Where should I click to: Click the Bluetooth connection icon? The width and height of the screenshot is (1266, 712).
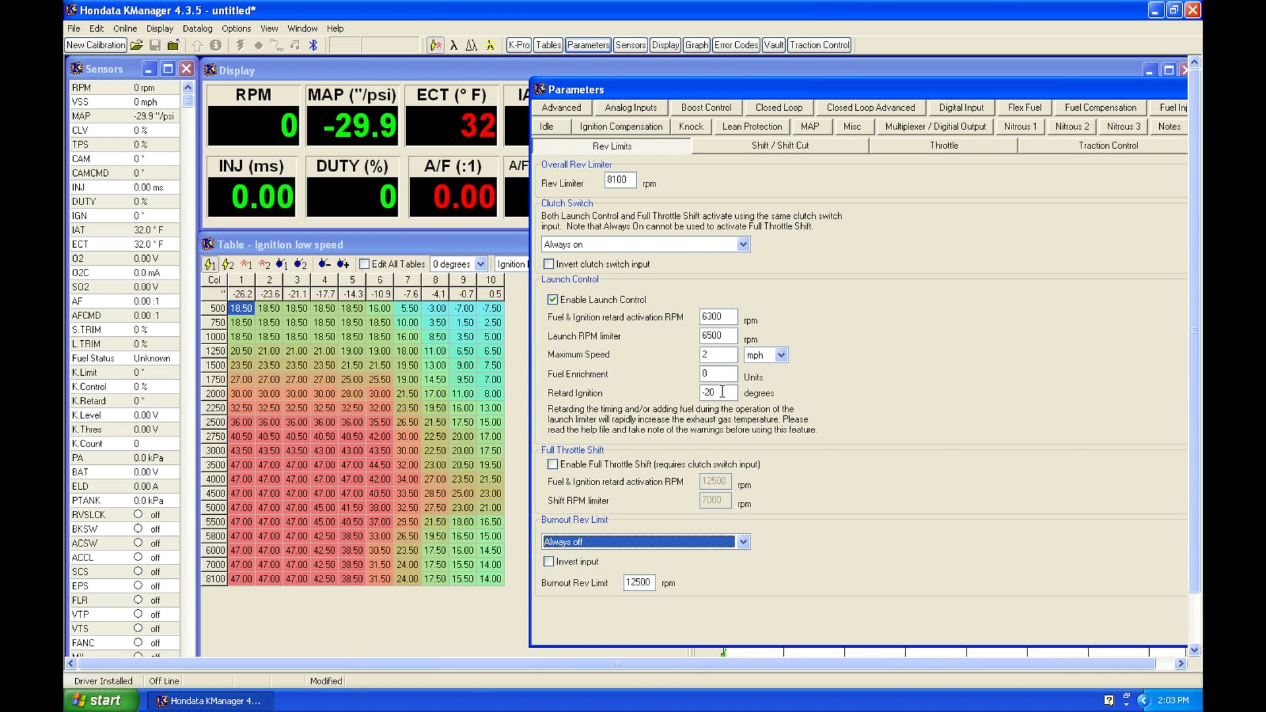pos(313,45)
